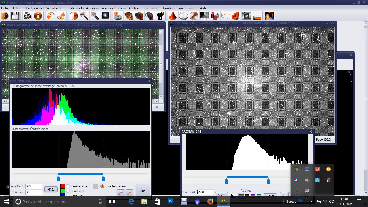Click the Editer palette button
This screenshot has height=207, width=368.
point(270,196)
